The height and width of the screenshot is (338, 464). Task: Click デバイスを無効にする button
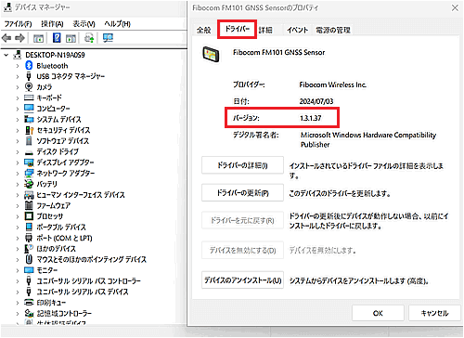[242, 250]
